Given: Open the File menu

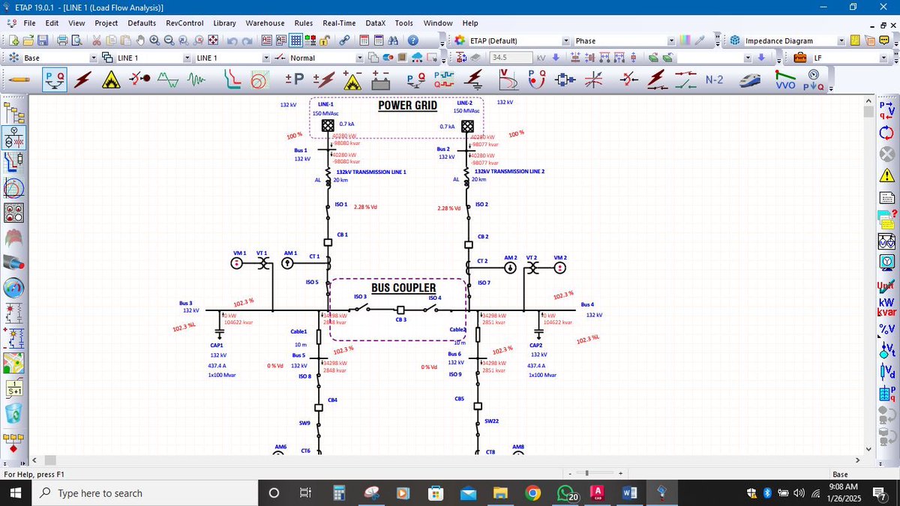Looking at the screenshot, I should coord(29,23).
